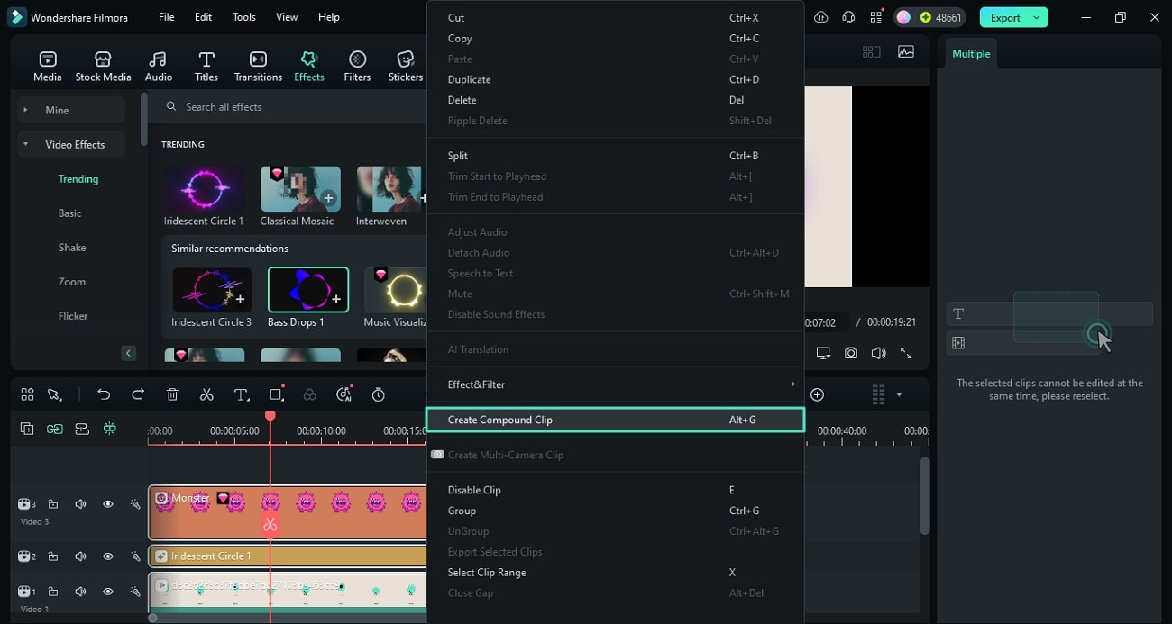Click the Search all effects field

click(293, 106)
